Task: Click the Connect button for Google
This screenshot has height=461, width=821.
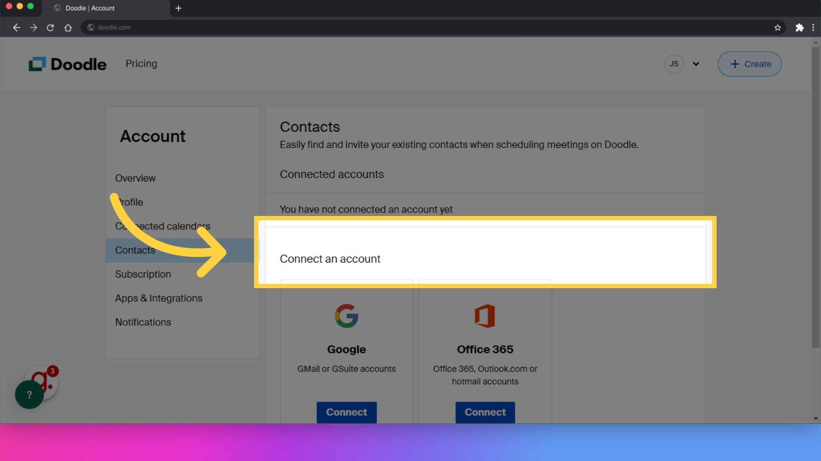Action: 346,412
